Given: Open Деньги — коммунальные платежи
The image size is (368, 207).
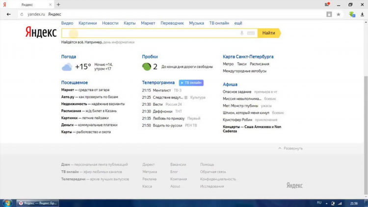Looking at the screenshot, I should [89, 125].
